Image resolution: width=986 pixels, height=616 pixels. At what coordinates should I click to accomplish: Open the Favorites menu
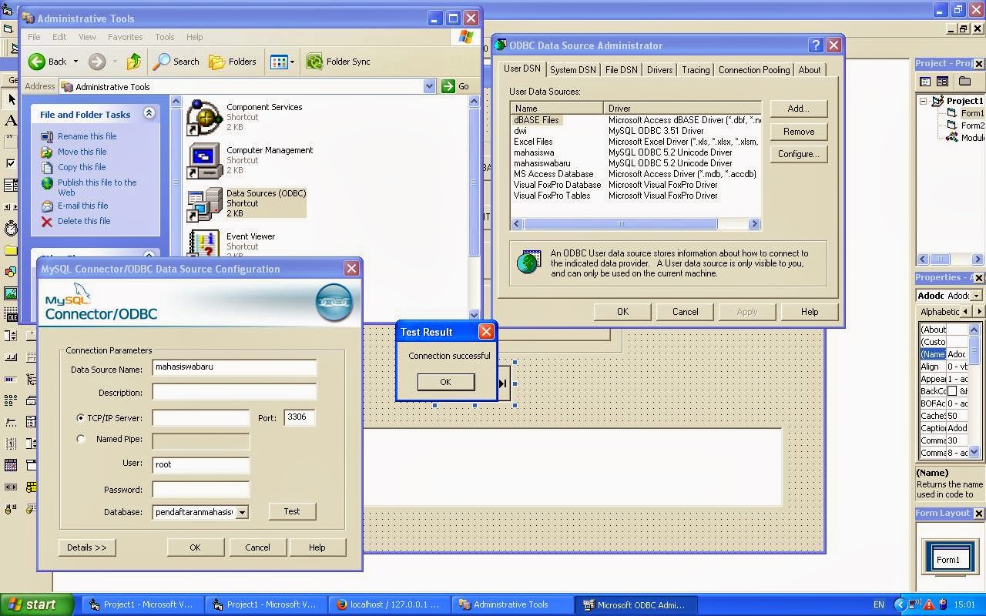tap(125, 36)
